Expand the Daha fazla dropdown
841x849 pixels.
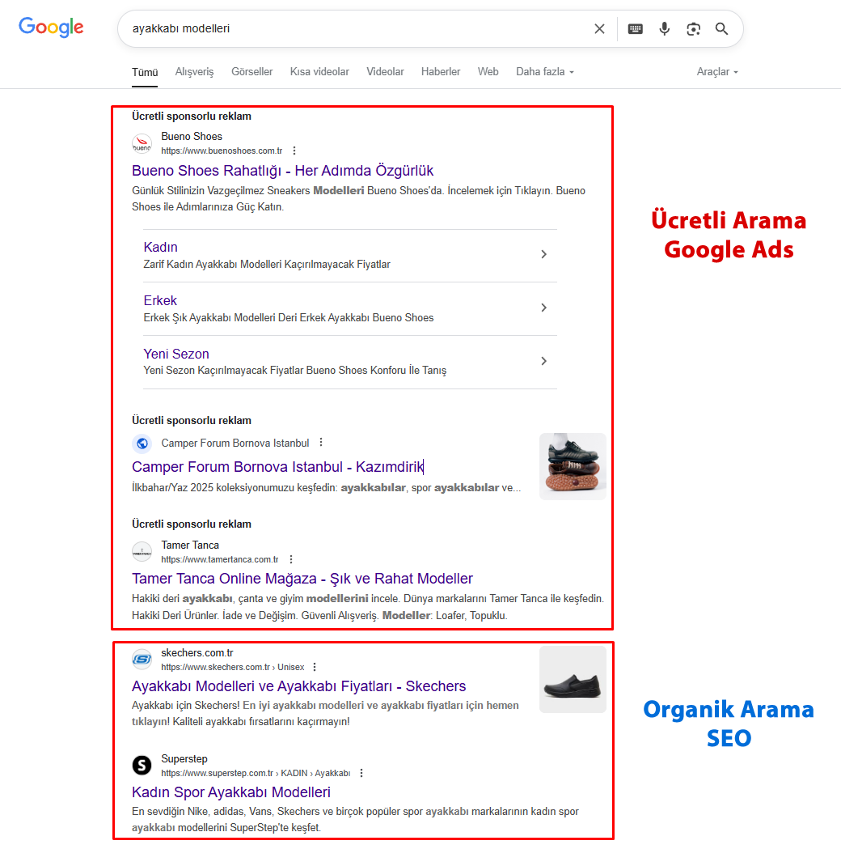544,72
